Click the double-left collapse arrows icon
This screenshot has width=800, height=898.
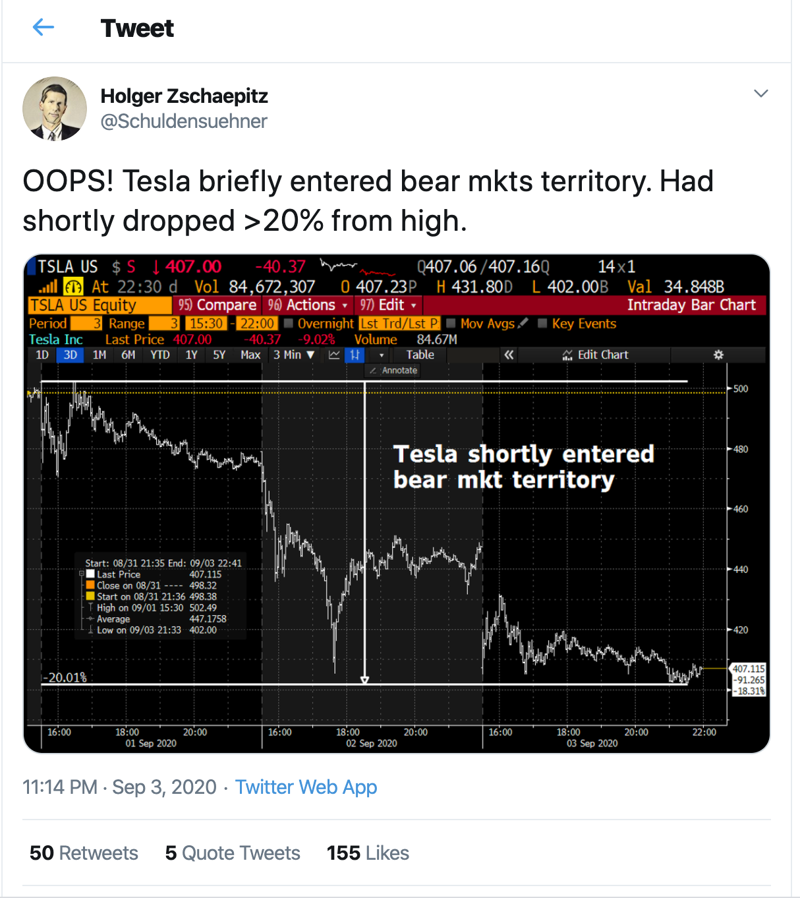[x=509, y=355]
